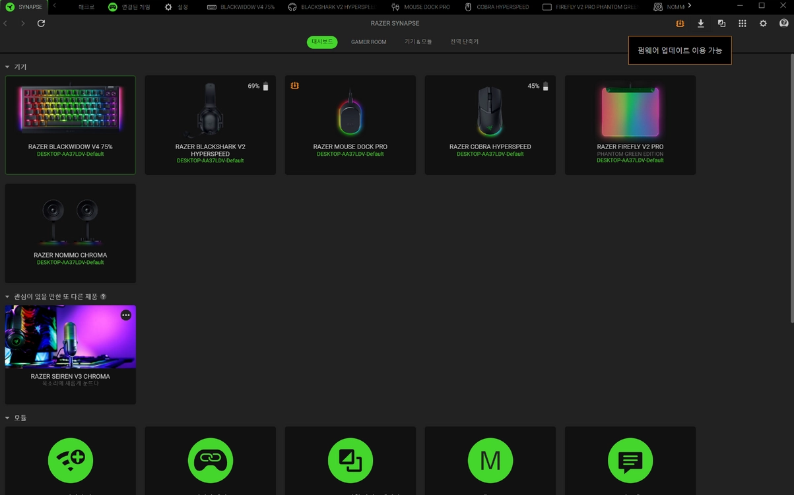The width and height of the screenshot is (794, 495).
Task: Switch to the GAMER ROOM tab
Action: tap(368, 42)
